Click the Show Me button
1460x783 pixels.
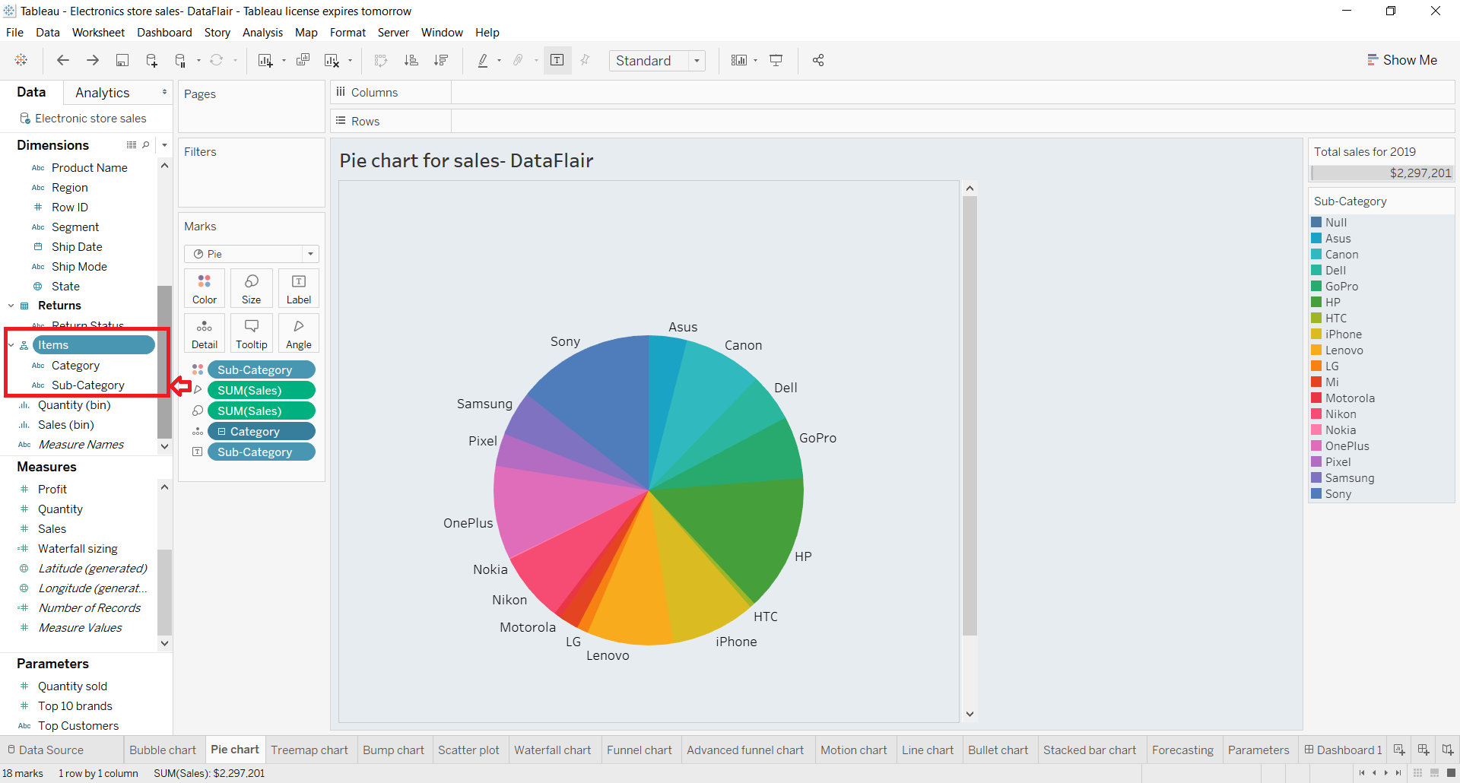tap(1402, 59)
